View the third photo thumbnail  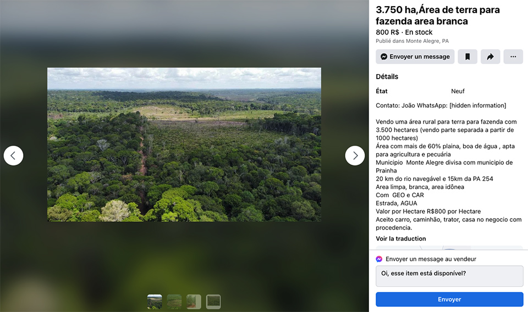pyautogui.click(x=194, y=302)
